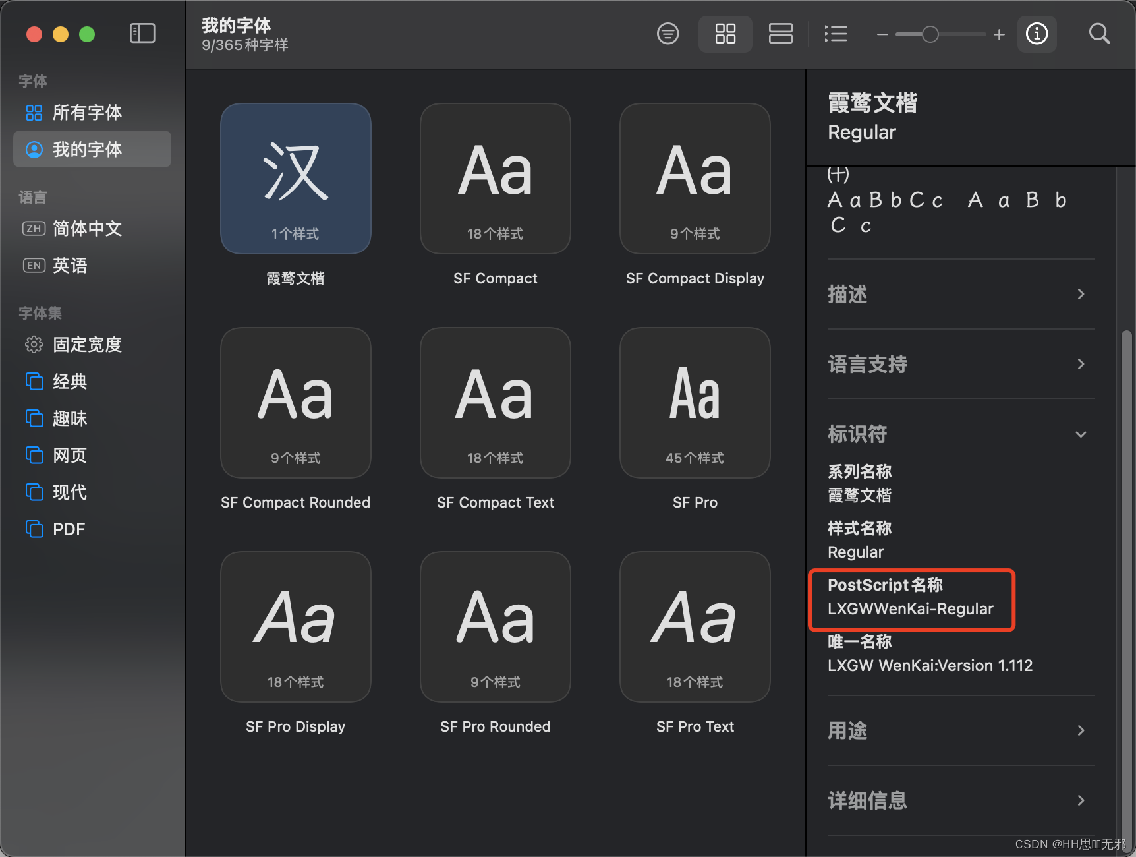
Task: Select 所有字体 in the sidebar
Action: point(92,113)
